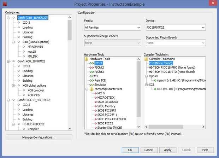Collapse the C18 (Global Options) node
Screen dimensions: 219x158
pos(13,42)
